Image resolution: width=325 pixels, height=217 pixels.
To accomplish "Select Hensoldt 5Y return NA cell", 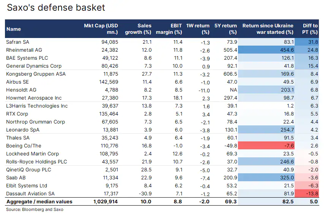I will pos(234,90).
